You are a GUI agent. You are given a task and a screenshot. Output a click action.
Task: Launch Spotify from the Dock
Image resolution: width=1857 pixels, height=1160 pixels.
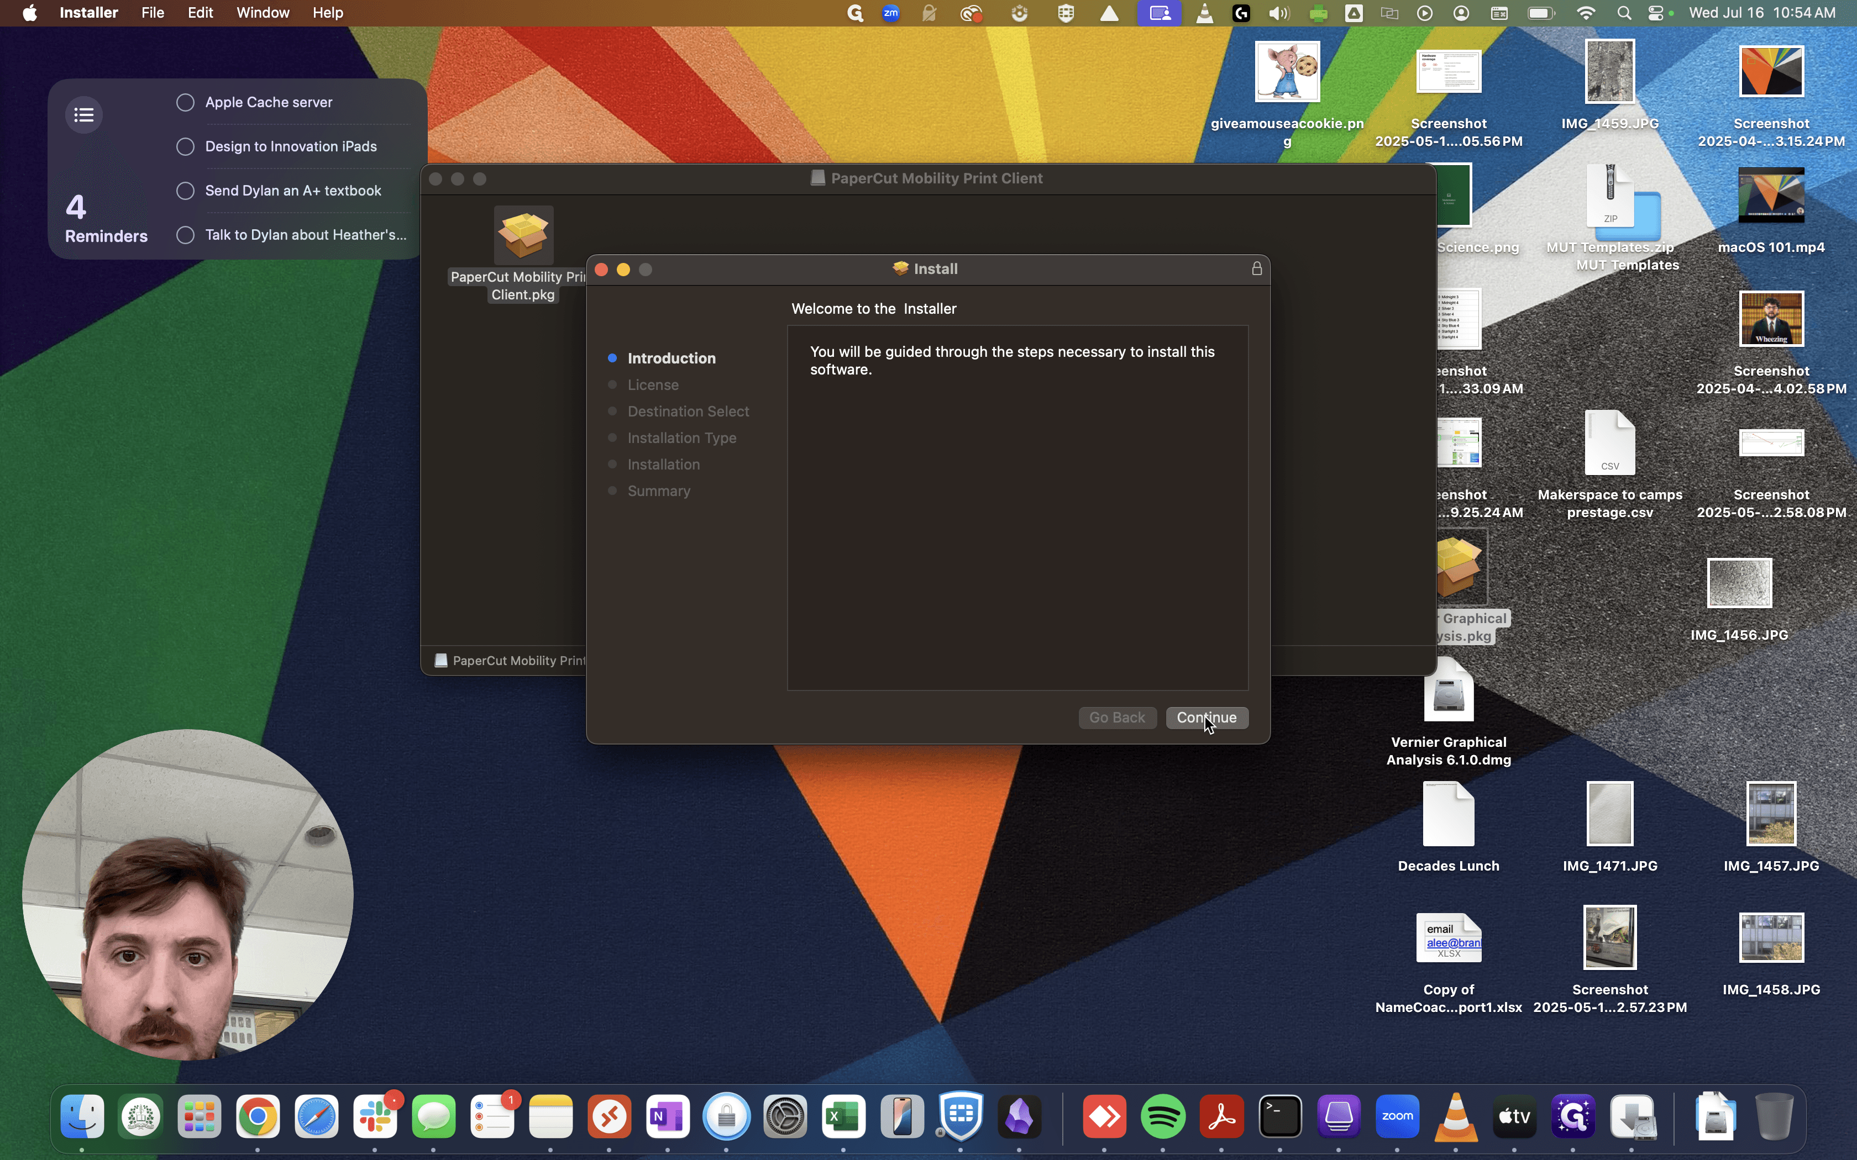point(1164,1116)
